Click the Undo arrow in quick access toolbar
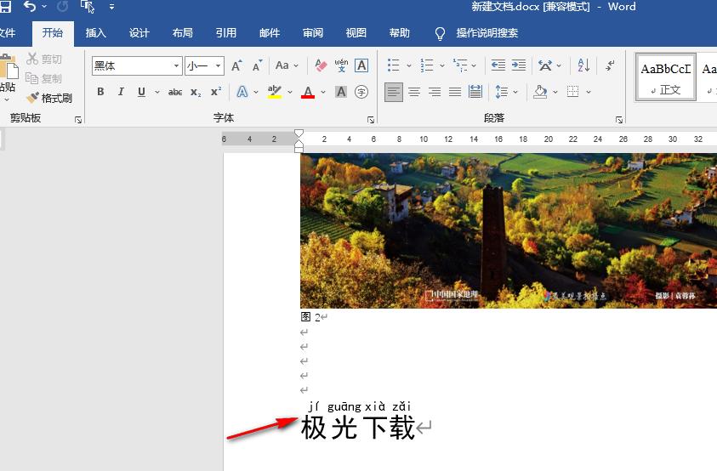The width and height of the screenshot is (717, 471). click(x=30, y=7)
